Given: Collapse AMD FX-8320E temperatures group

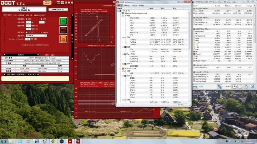Looking at the screenshot, I should (x=123, y=71).
